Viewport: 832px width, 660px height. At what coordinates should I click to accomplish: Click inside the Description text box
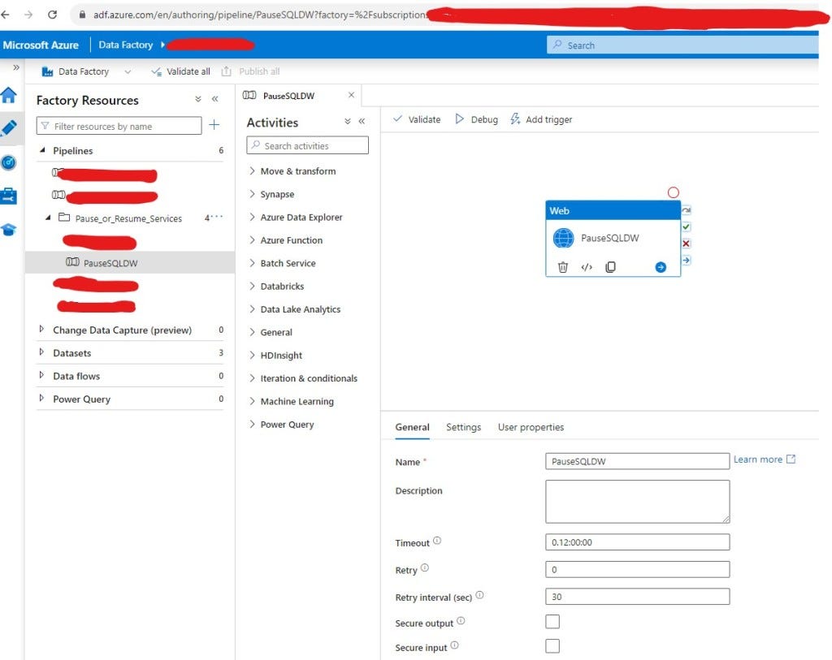(636, 501)
